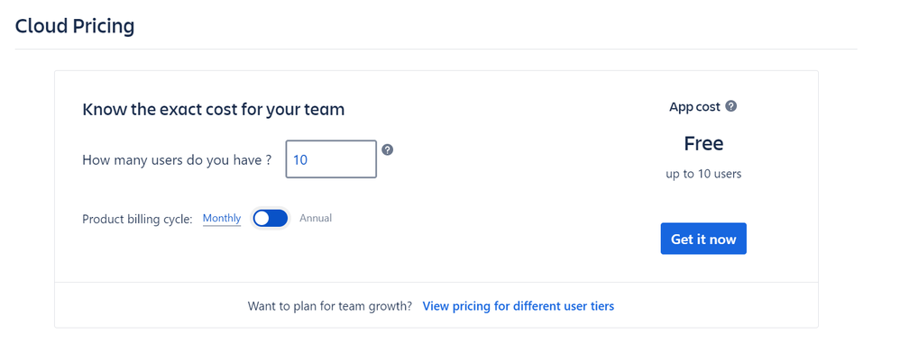Screen dimensions: 900x343
Task: Click the App cost label
Action: click(694, 107)
